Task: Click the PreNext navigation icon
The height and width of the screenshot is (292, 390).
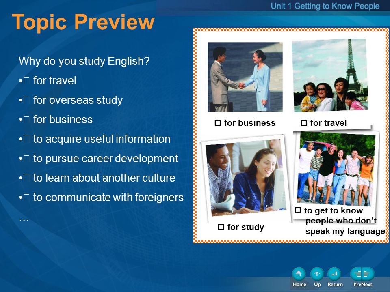Action: 362,274
